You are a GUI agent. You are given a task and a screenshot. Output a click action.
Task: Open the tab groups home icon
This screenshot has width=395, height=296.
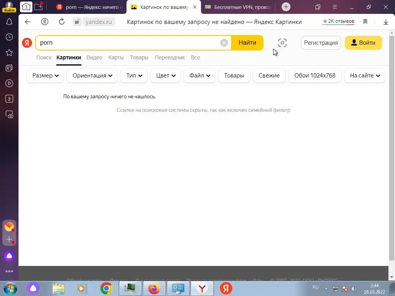click(x=26, y=7)
